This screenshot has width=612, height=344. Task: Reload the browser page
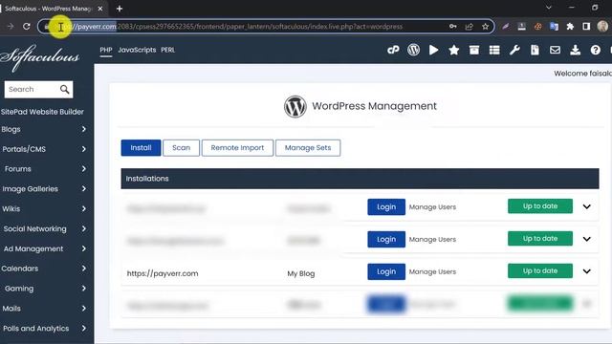[27, 27]
